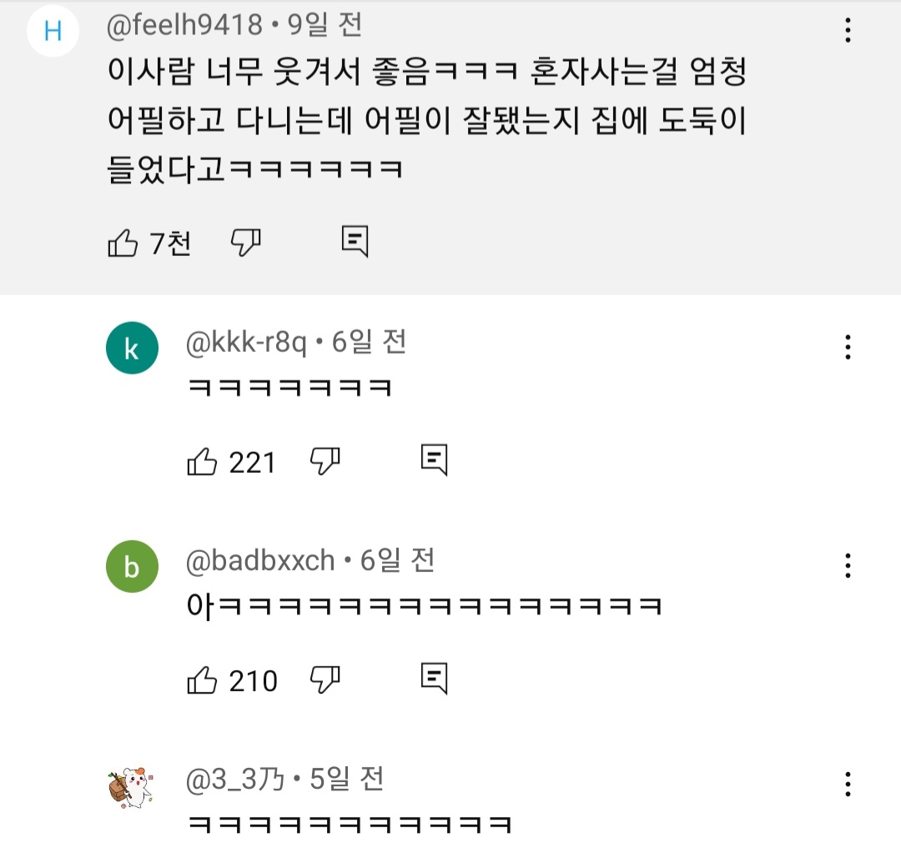Open options menu for @badbxxch reply
Image resolution: width=901 pixels, height=858 pixels.
coord(848,565)
